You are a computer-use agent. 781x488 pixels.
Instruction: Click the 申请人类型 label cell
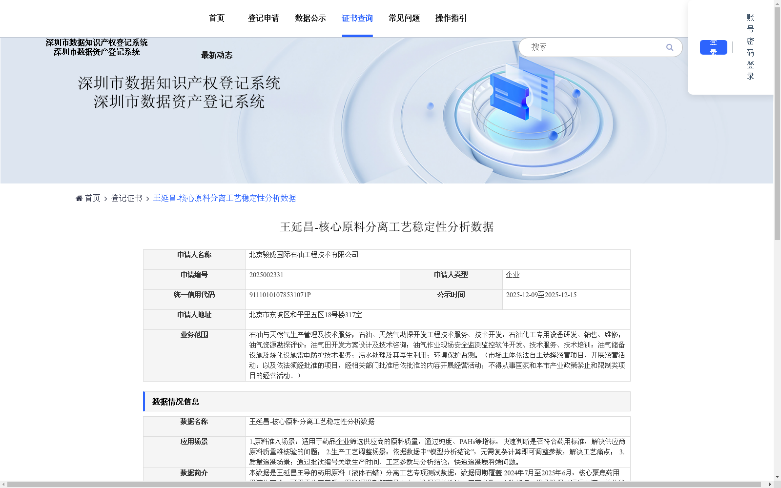451,280
